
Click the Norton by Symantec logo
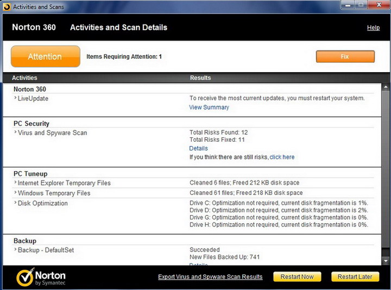point(42,276)
